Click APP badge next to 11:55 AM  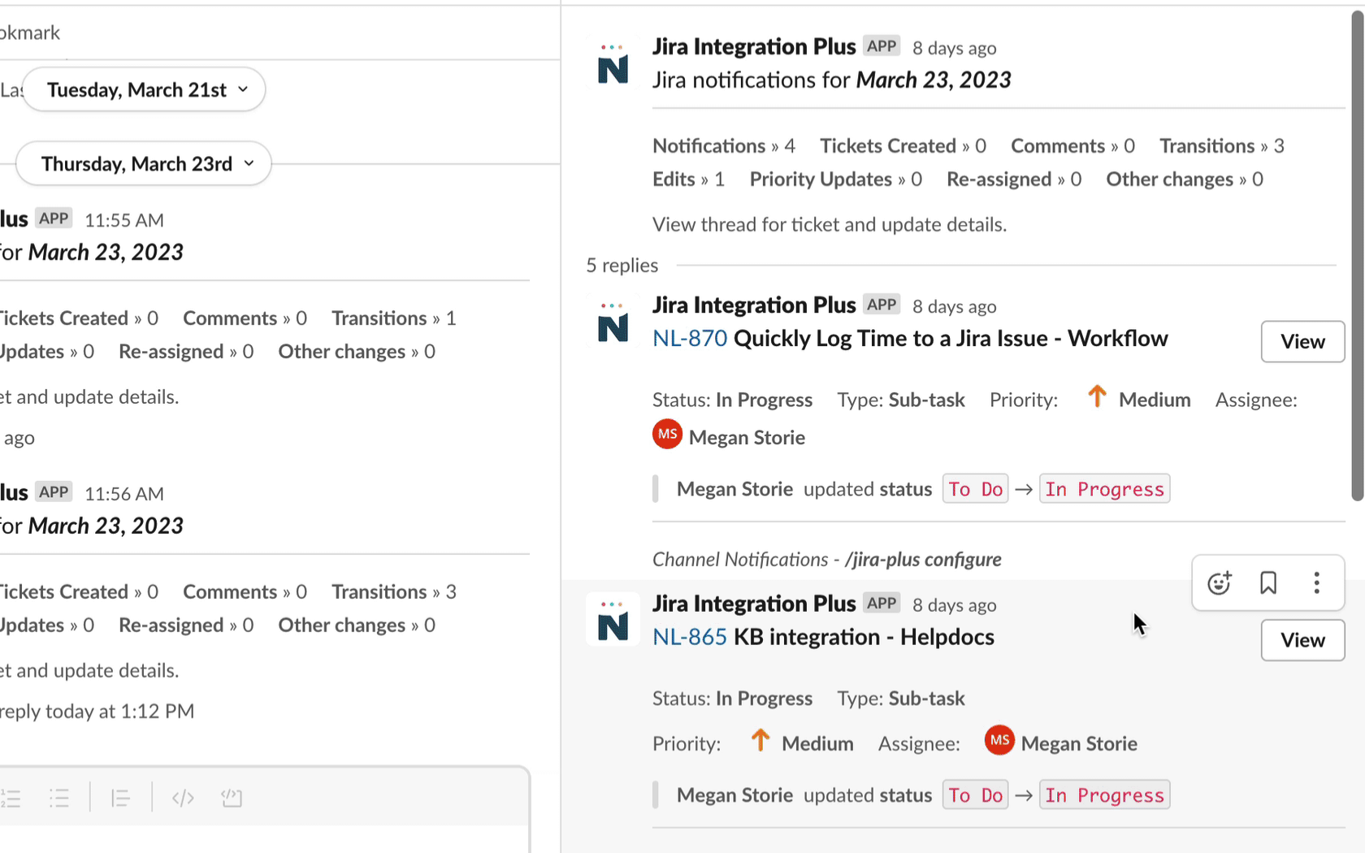[x=54, y=219]
